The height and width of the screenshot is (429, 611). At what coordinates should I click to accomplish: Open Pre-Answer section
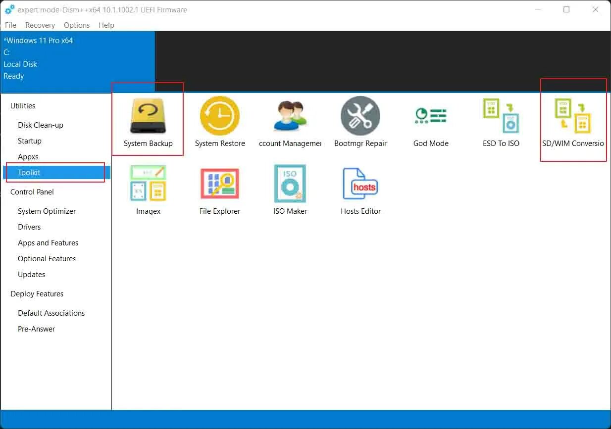[37, 329]
